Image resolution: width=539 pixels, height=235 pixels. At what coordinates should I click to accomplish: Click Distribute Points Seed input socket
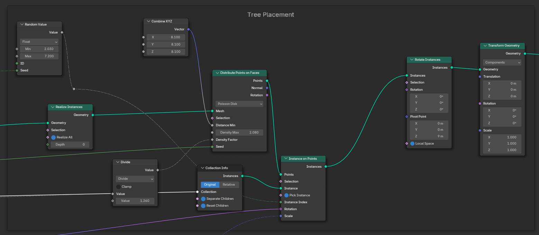pos(212,147)
